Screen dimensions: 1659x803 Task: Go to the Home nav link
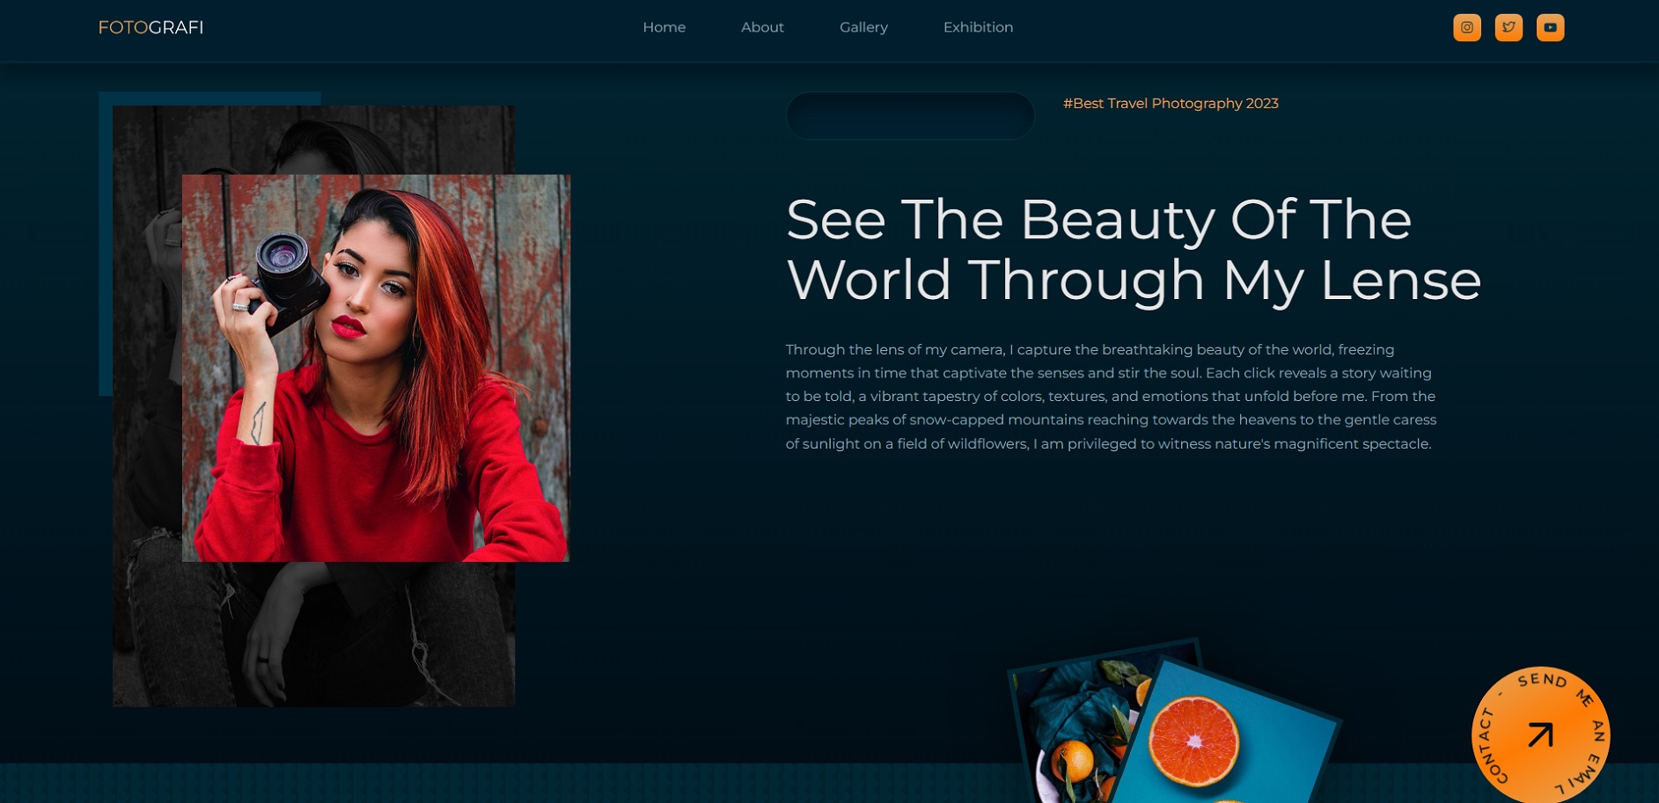tap(664, 27)
